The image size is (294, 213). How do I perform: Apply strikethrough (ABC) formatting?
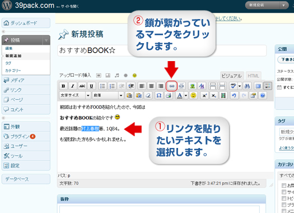coord(82,86)
